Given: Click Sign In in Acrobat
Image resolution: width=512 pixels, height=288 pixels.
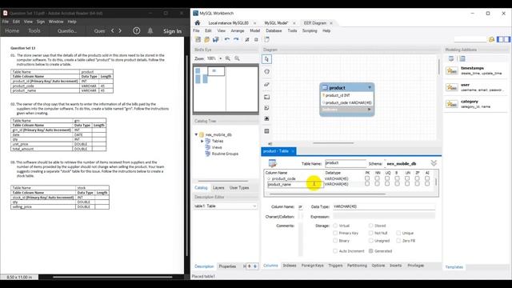Looking at the screenshot, I should [173, 31].
